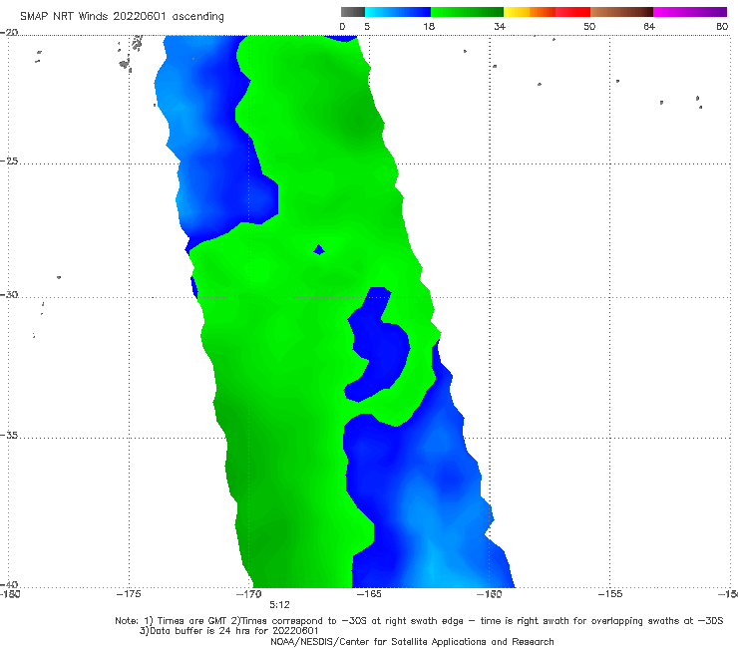Click the swath time label "5:12"
The image size is (738, 648).
point(279,605)
